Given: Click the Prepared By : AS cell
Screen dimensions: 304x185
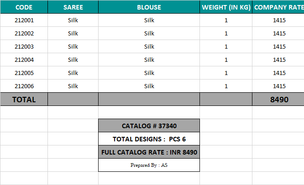Looking at the screenshot, I should click(x=149, y=165).
